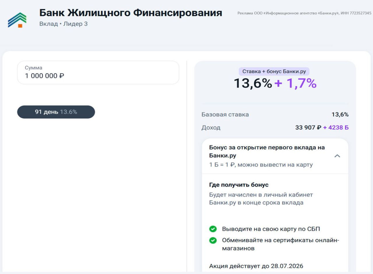Click the 1 Б = 1 ₽ note
The height and width of the screenshot is (274, 373).
coord(261,165)
